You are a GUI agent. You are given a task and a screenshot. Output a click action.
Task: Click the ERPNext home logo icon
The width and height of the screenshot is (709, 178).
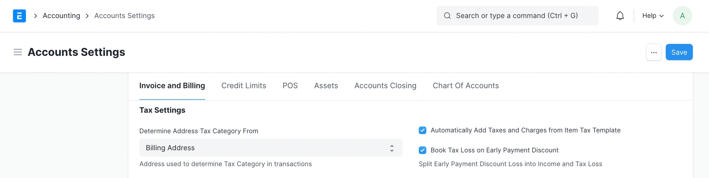[x=19, y=16]
